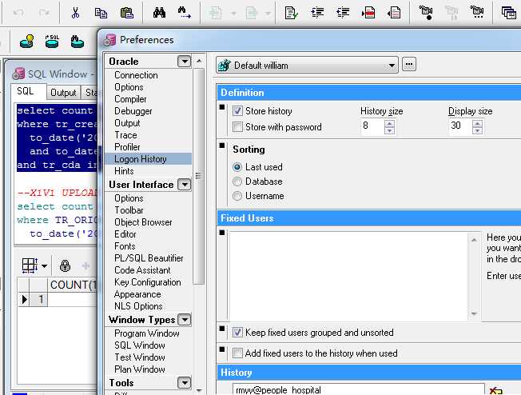Select the Database sorting option
Viewport: 521px width, 395px height.
pos(237,182)
